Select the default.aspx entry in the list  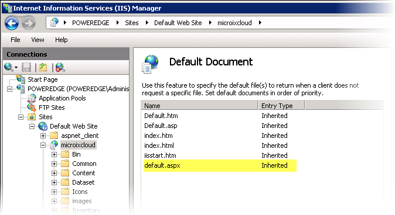(x=220, y=165)
